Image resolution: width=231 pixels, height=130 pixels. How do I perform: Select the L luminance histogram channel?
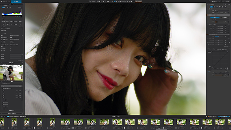click(11, 8)
